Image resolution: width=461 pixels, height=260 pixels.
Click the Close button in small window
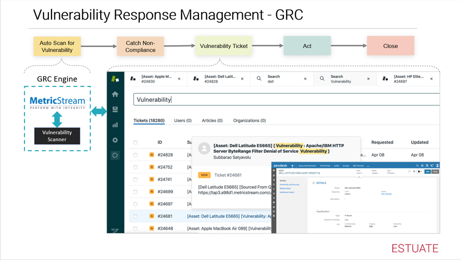(435, 172)
